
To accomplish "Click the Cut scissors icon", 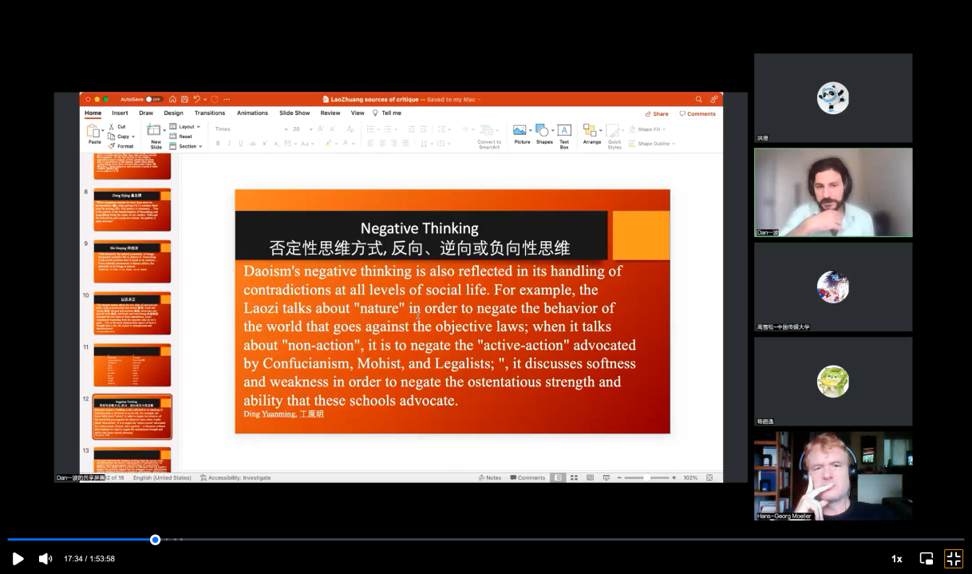I will point(112,126).
